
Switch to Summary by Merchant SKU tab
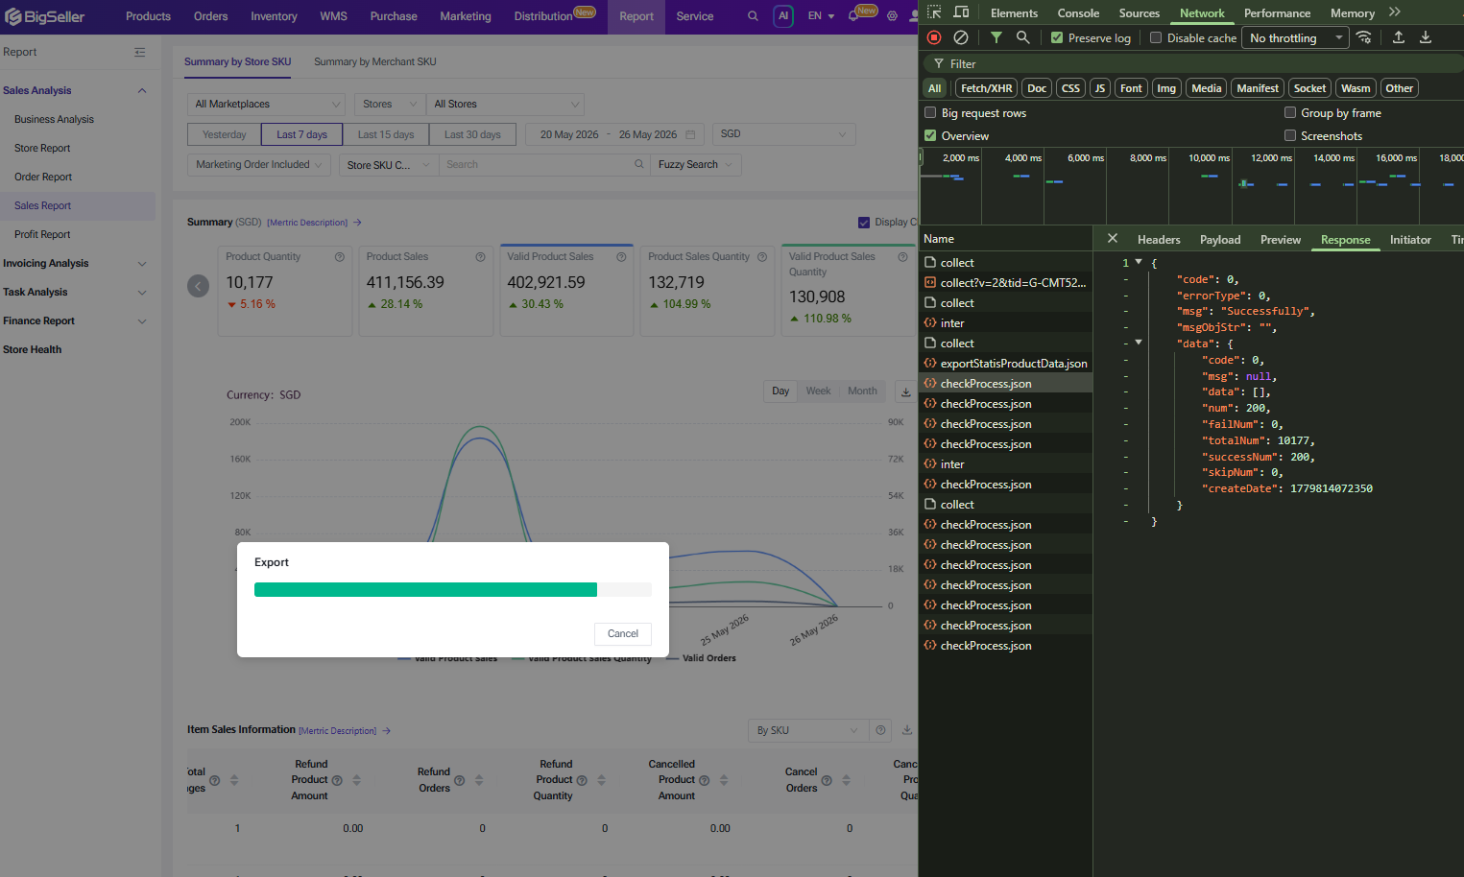375,61
